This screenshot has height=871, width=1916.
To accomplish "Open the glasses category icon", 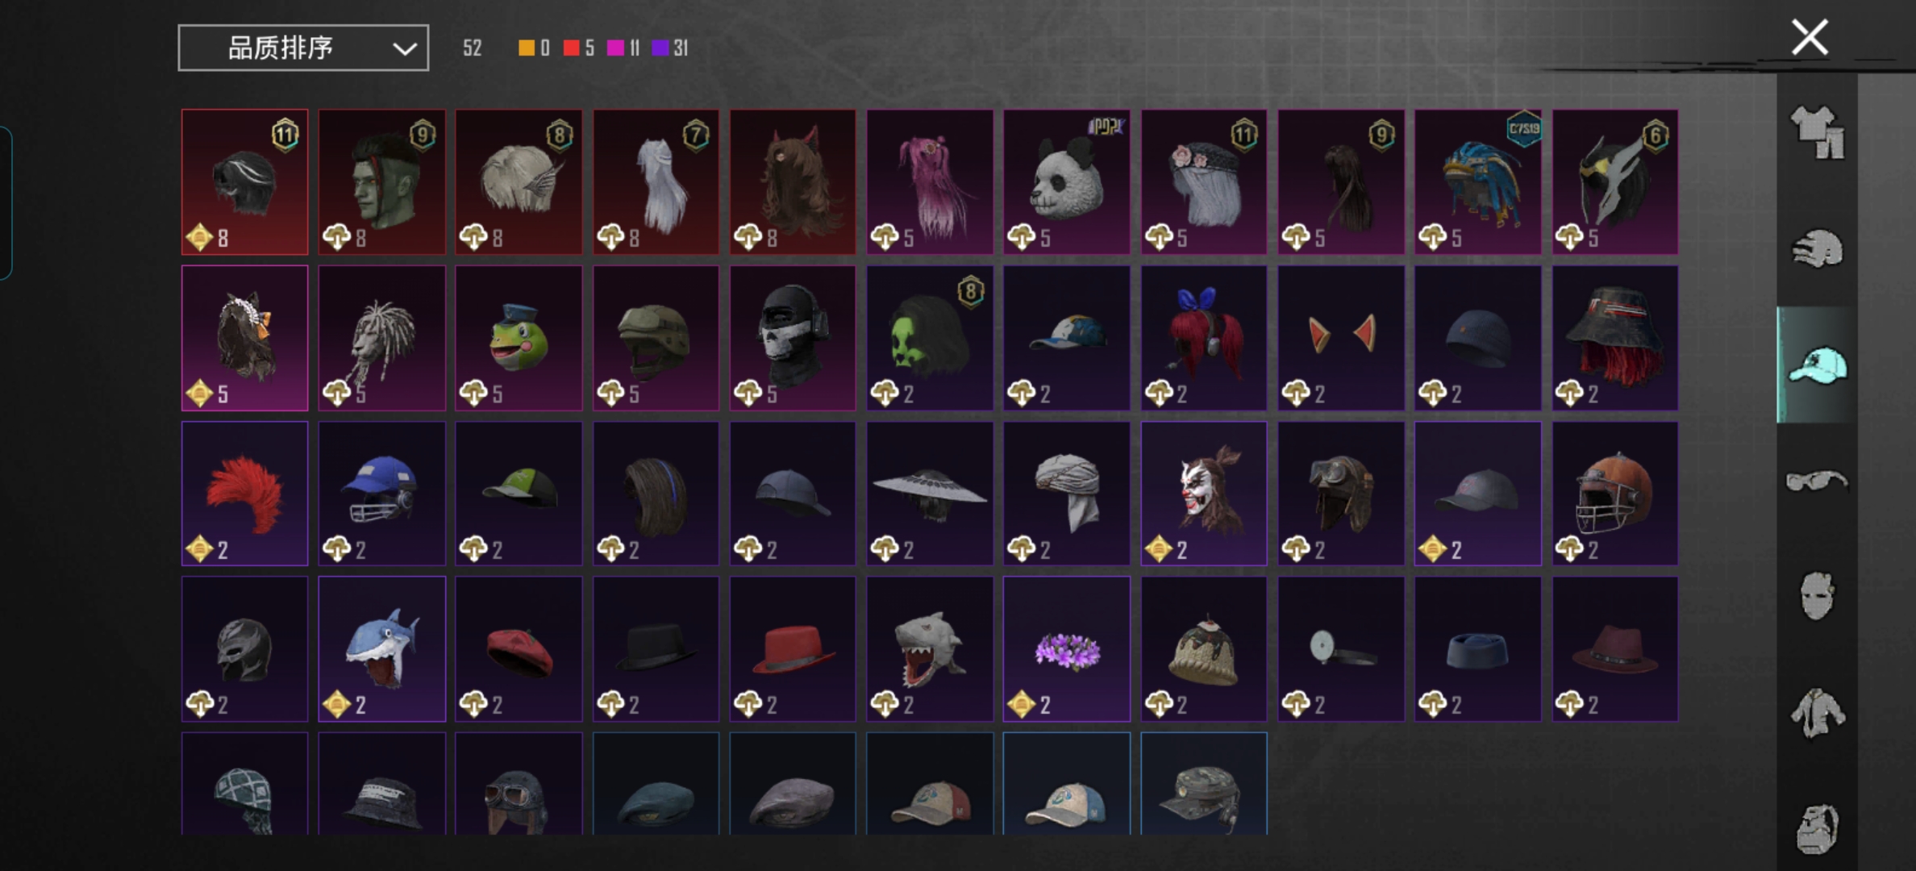I will 1818,481.
